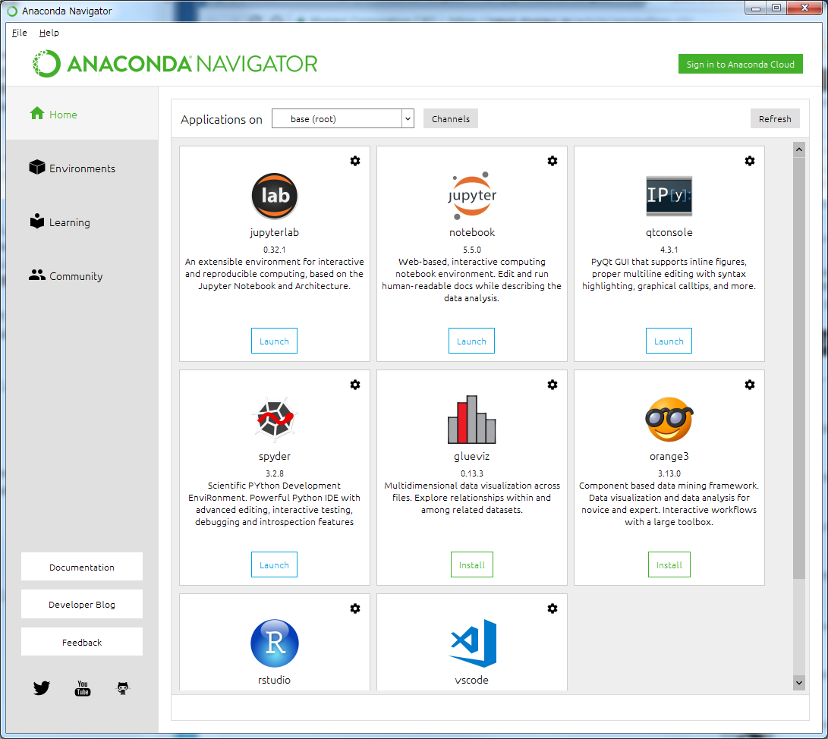Click the notebook version 5.5.0 text

coord(471,249)
